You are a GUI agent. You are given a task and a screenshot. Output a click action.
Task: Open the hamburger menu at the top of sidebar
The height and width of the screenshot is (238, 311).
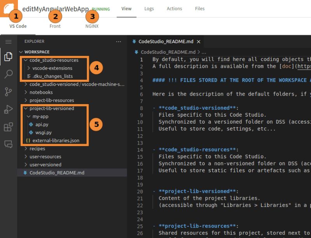tap(9, 42)
